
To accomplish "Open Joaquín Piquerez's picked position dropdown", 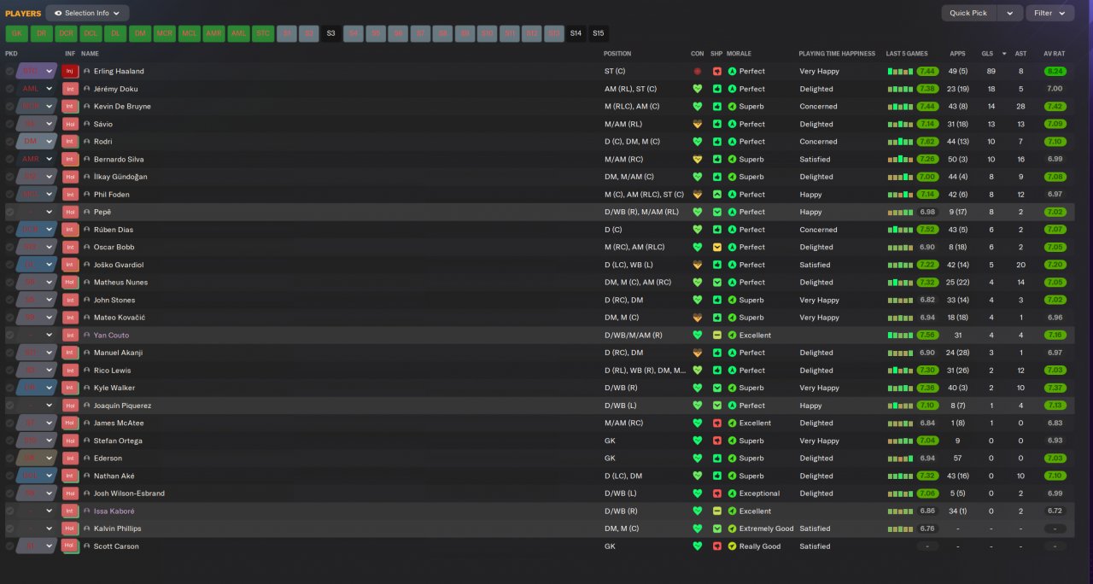I will pos(37,406).
